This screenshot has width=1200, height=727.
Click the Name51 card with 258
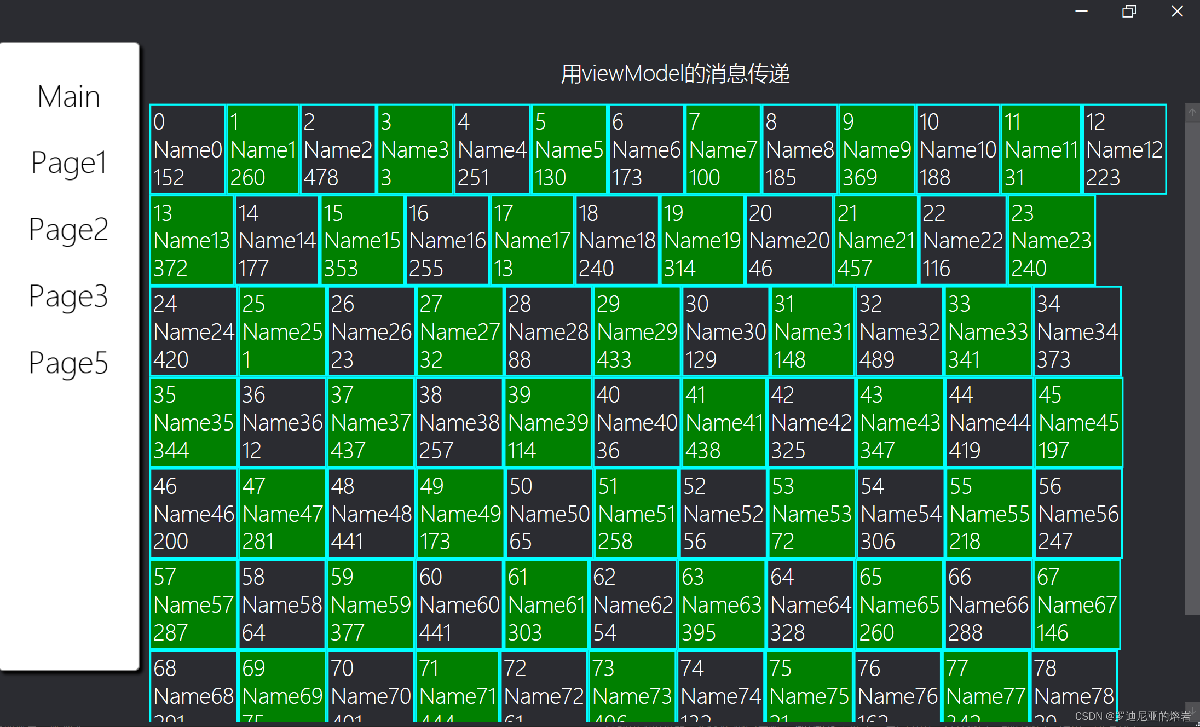coord(637,513)
